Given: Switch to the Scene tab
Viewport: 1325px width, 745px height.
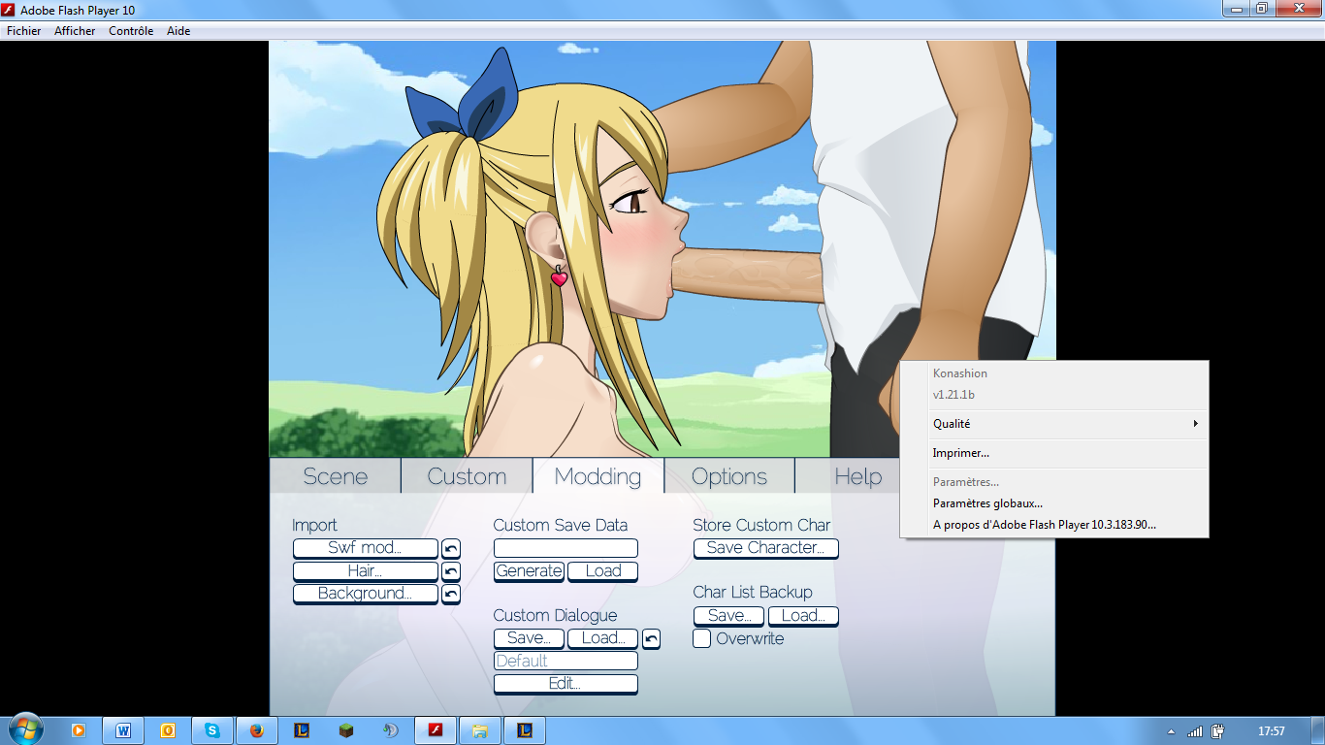Looking at the screenshot, I should point(336,476).
